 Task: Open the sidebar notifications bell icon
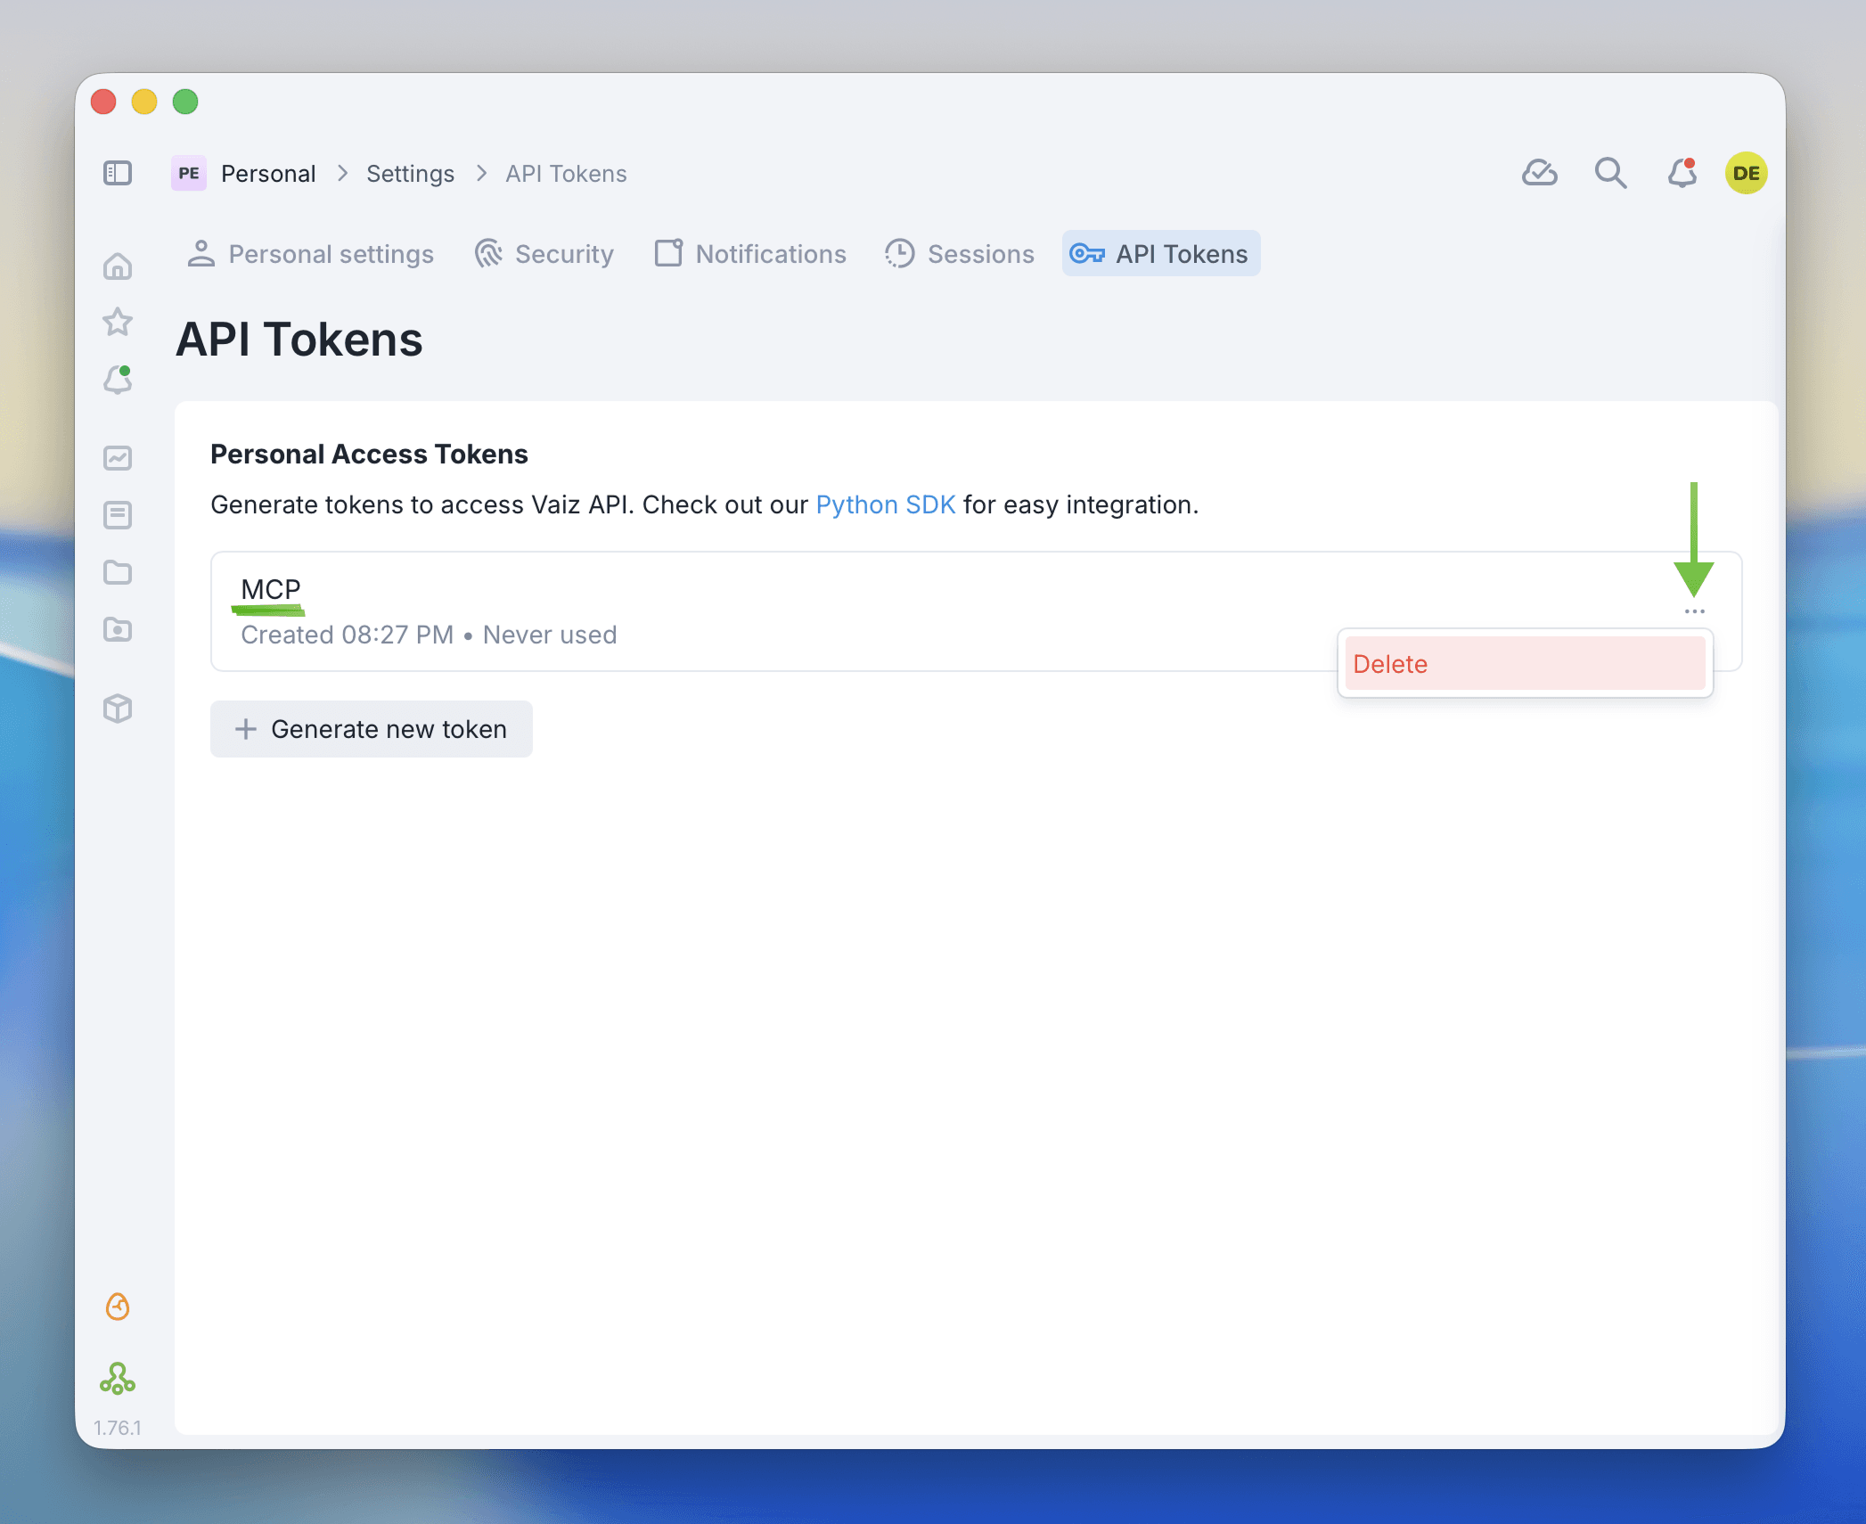[118, 380]
